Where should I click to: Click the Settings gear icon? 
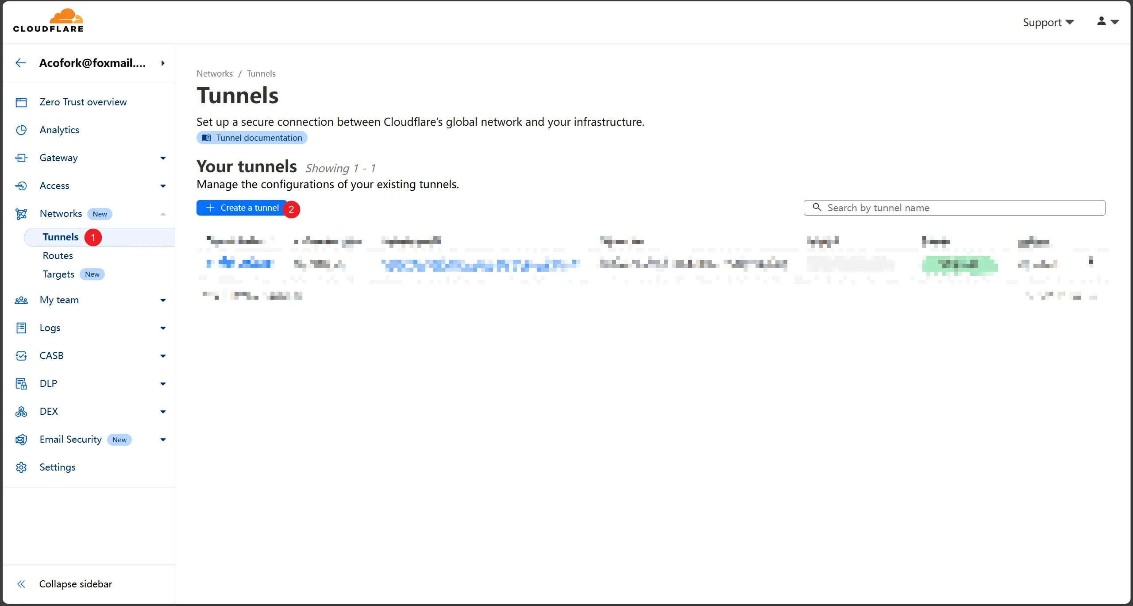(x=21, y=467)
